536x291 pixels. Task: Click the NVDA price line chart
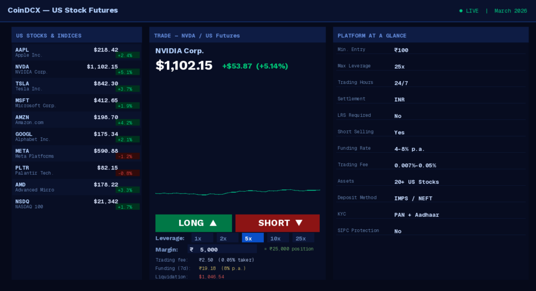click(x=238, y=192)
